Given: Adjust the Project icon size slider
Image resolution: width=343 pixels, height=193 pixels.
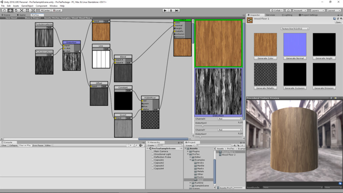Looking at the screenshot, I should pyautogui.click(x=238, y=187).
